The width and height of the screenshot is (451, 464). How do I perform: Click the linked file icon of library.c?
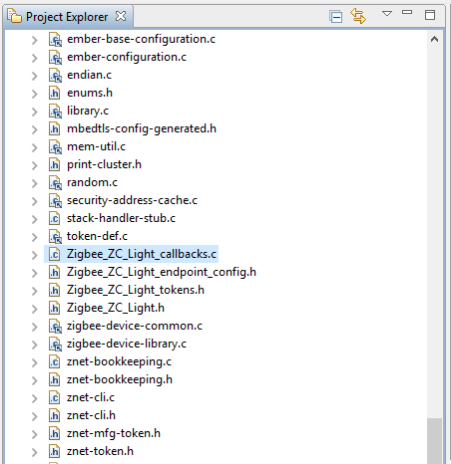[x=55, y=111]
